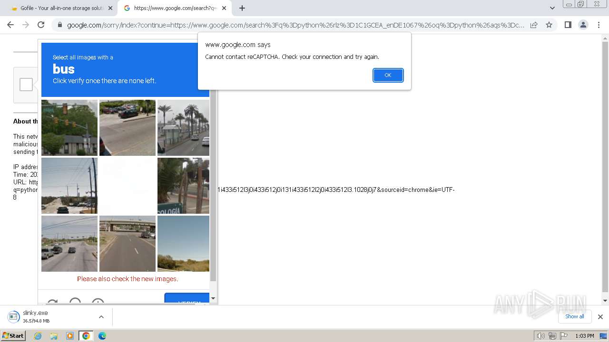Bookmark this page with the star
The width and height of the screenshot is (609, 342).
pyautogui.click(x=549, y=25)
